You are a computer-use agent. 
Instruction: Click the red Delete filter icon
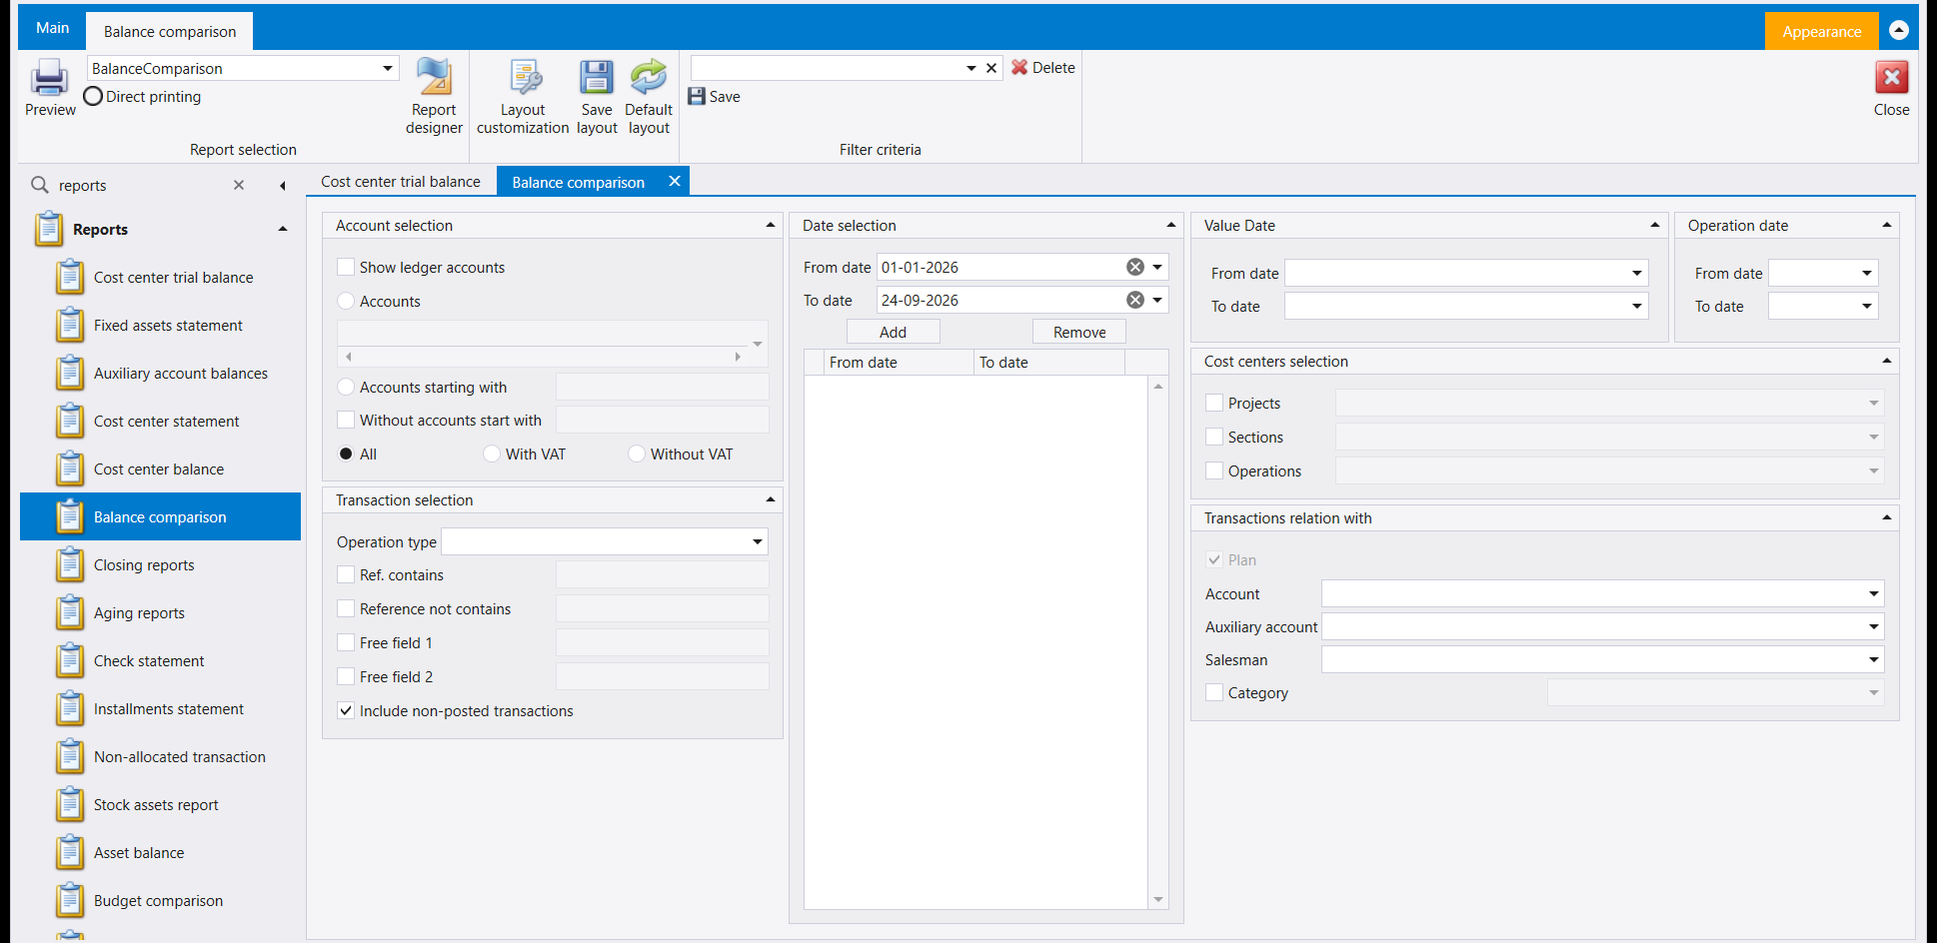(x=1019, y=67)
